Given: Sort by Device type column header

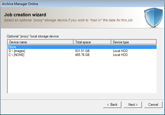Looking at the screenshot, I should point(134,42).
